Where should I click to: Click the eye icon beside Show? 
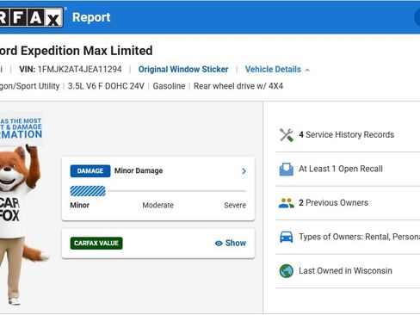pos(219,244)
